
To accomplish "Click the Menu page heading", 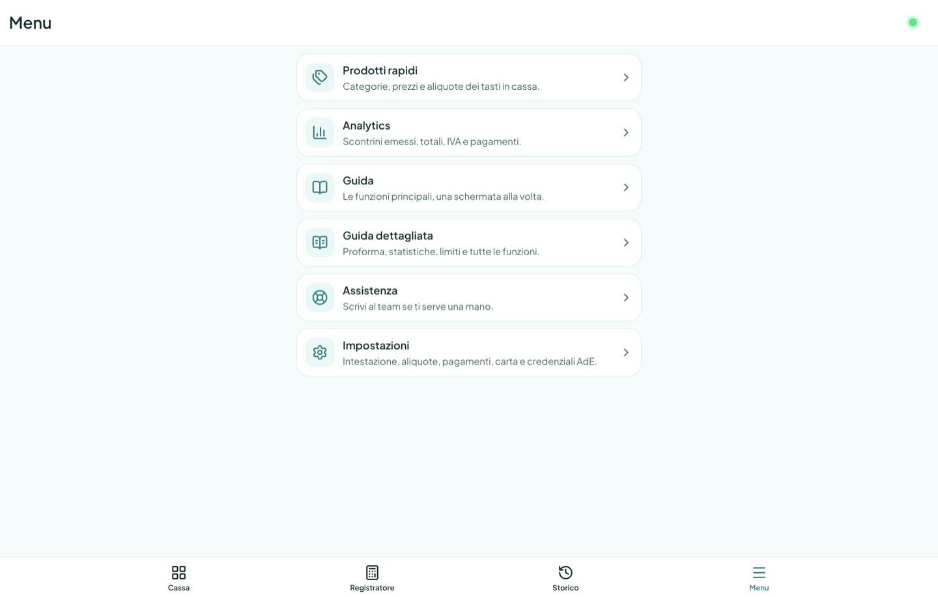I will click(x=30, y=23).
